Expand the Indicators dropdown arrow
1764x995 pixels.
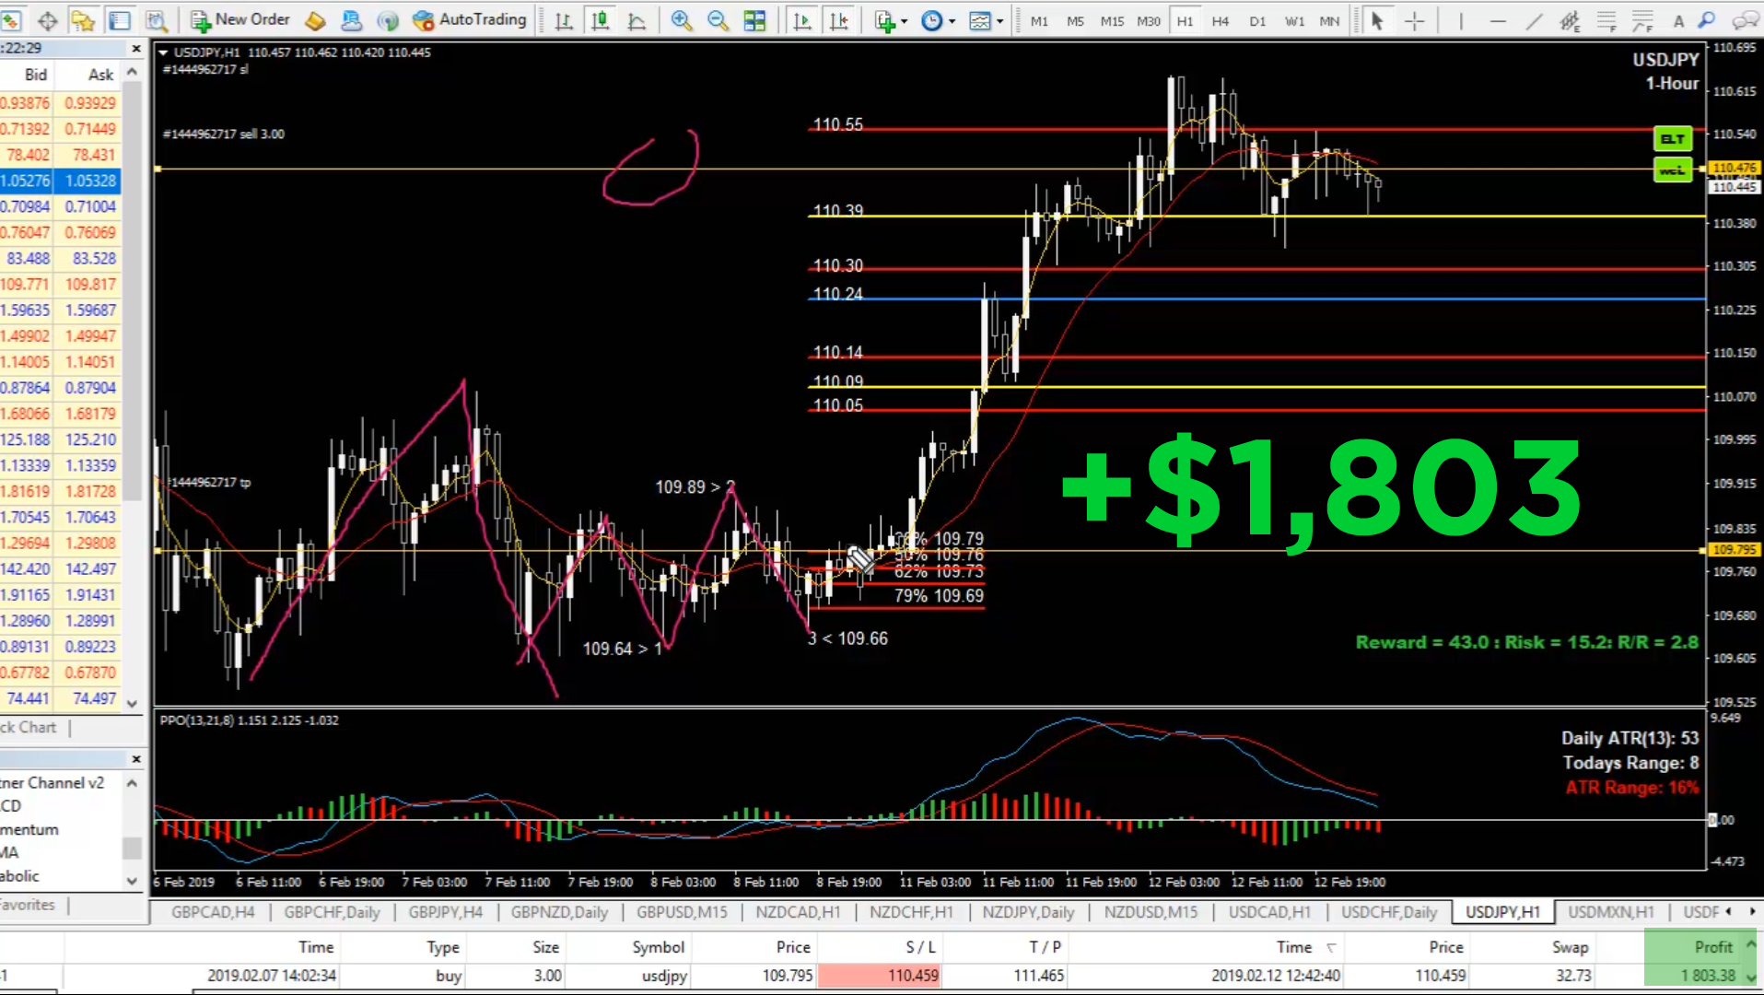(x=905, y=21)
